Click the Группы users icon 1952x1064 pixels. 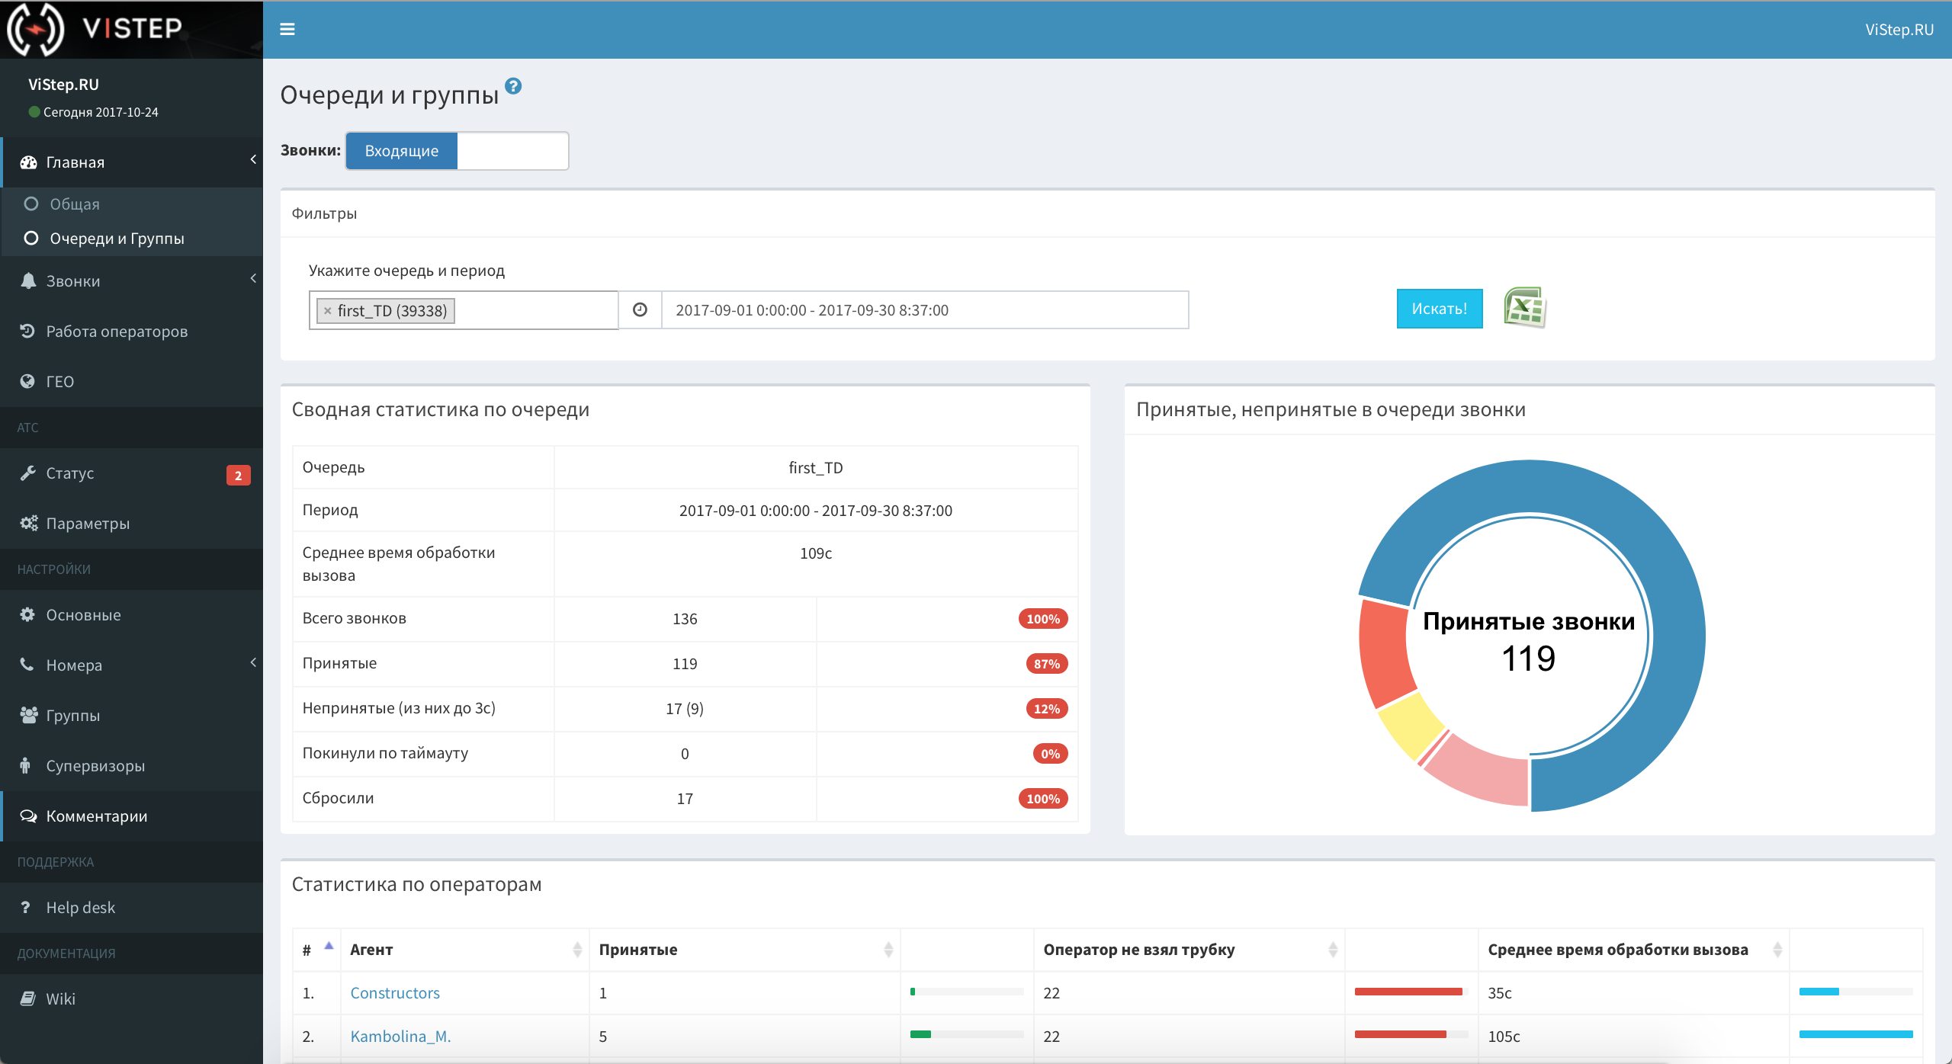point(28,716)
